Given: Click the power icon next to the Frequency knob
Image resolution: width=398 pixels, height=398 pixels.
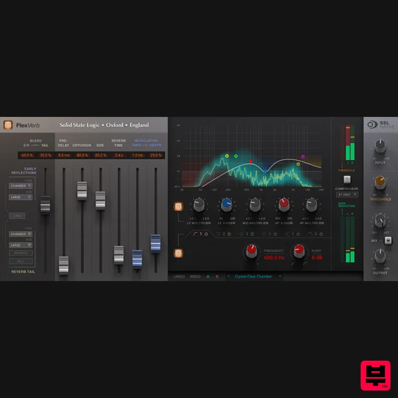Looking at the screenshot, I should point(178,252).
